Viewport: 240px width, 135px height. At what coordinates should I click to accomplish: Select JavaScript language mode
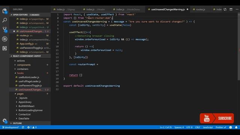click(208, 127)
